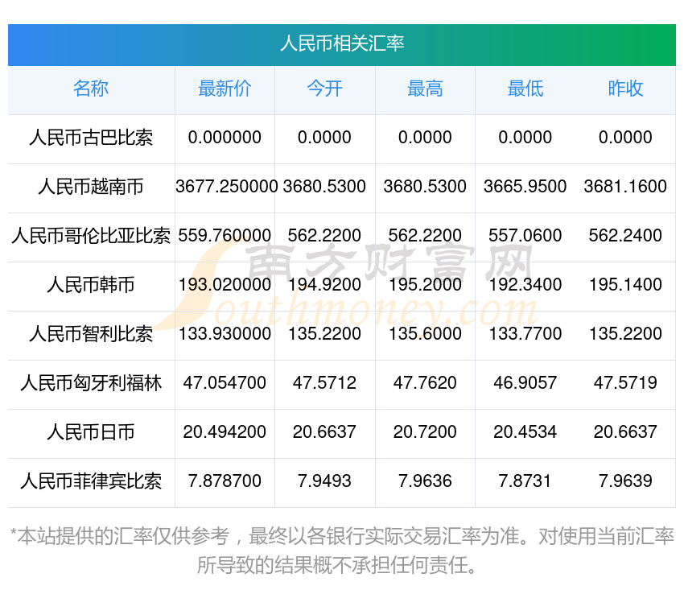Select the 人民币智利比索 row label

point(91,334)
